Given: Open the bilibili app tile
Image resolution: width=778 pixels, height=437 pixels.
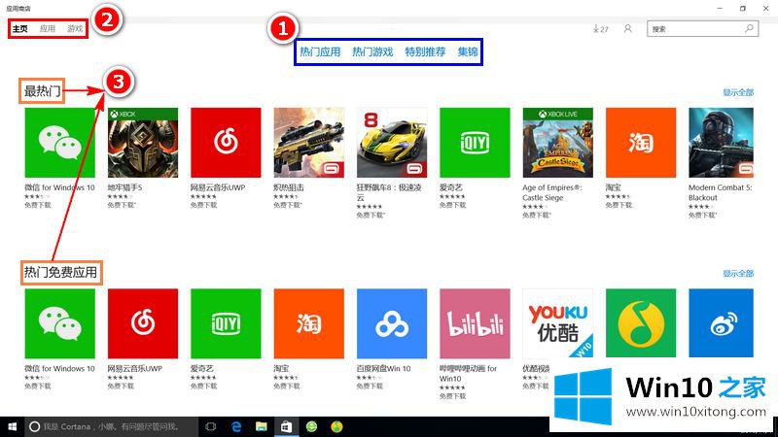Looking at the screenshot, I should pyautogui.click(x=475, y=323).
